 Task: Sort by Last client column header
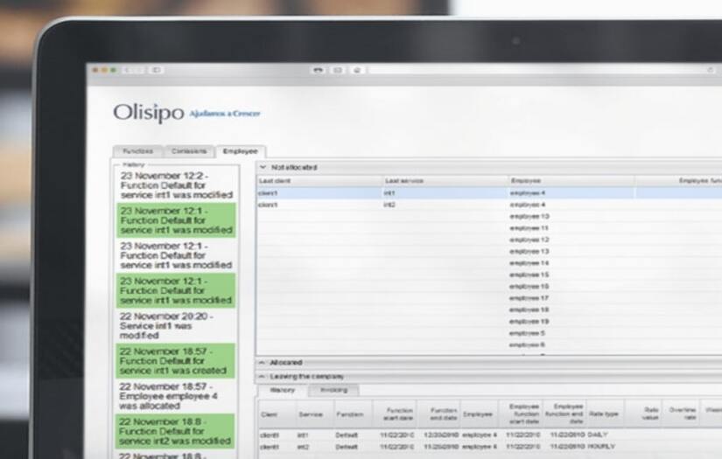(x=320, y=181)
